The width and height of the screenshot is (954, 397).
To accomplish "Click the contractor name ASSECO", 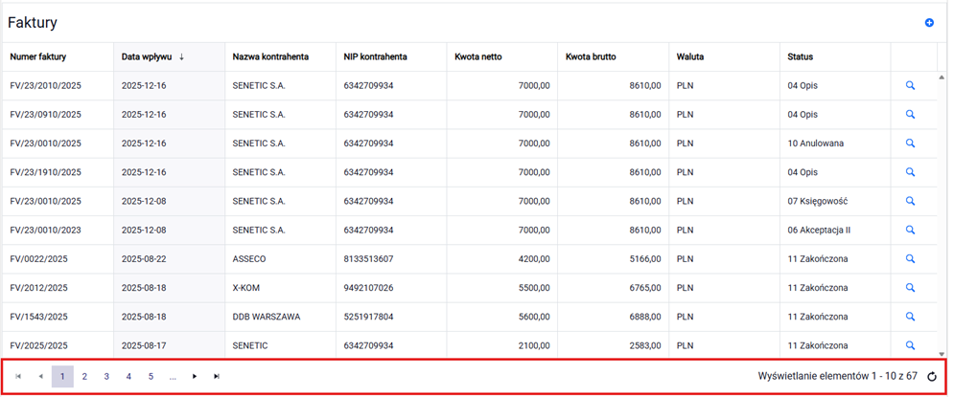I will pyautogui.click(x=249, y=258).
